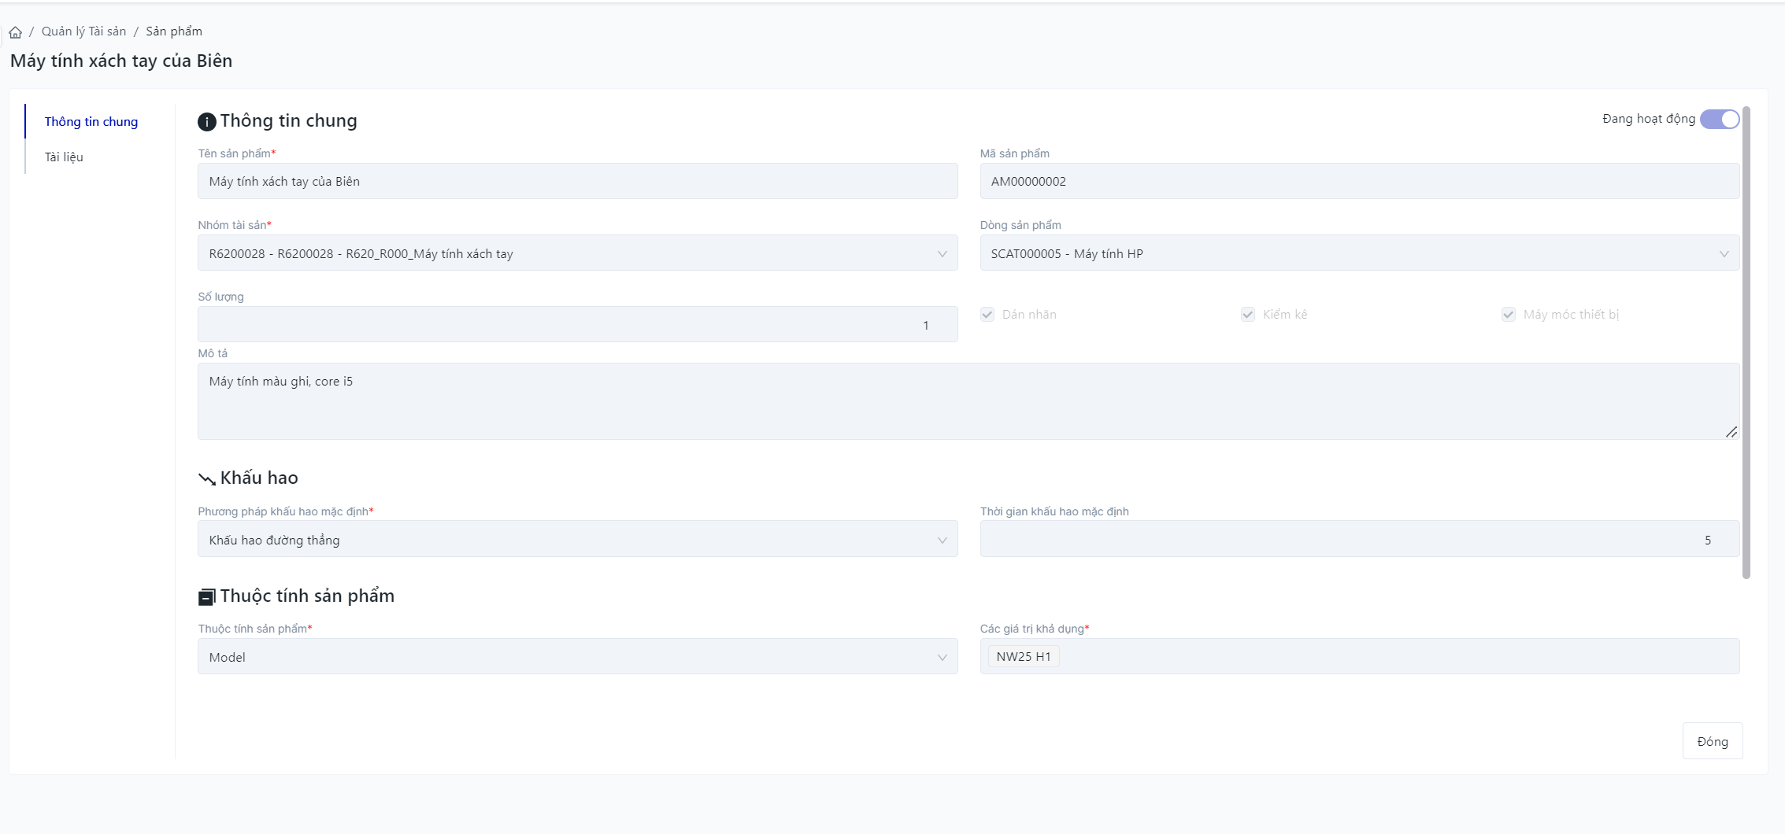Click the Đóng button
The width and height of the screenshot is (1785, 834).
click(1713, 741)
